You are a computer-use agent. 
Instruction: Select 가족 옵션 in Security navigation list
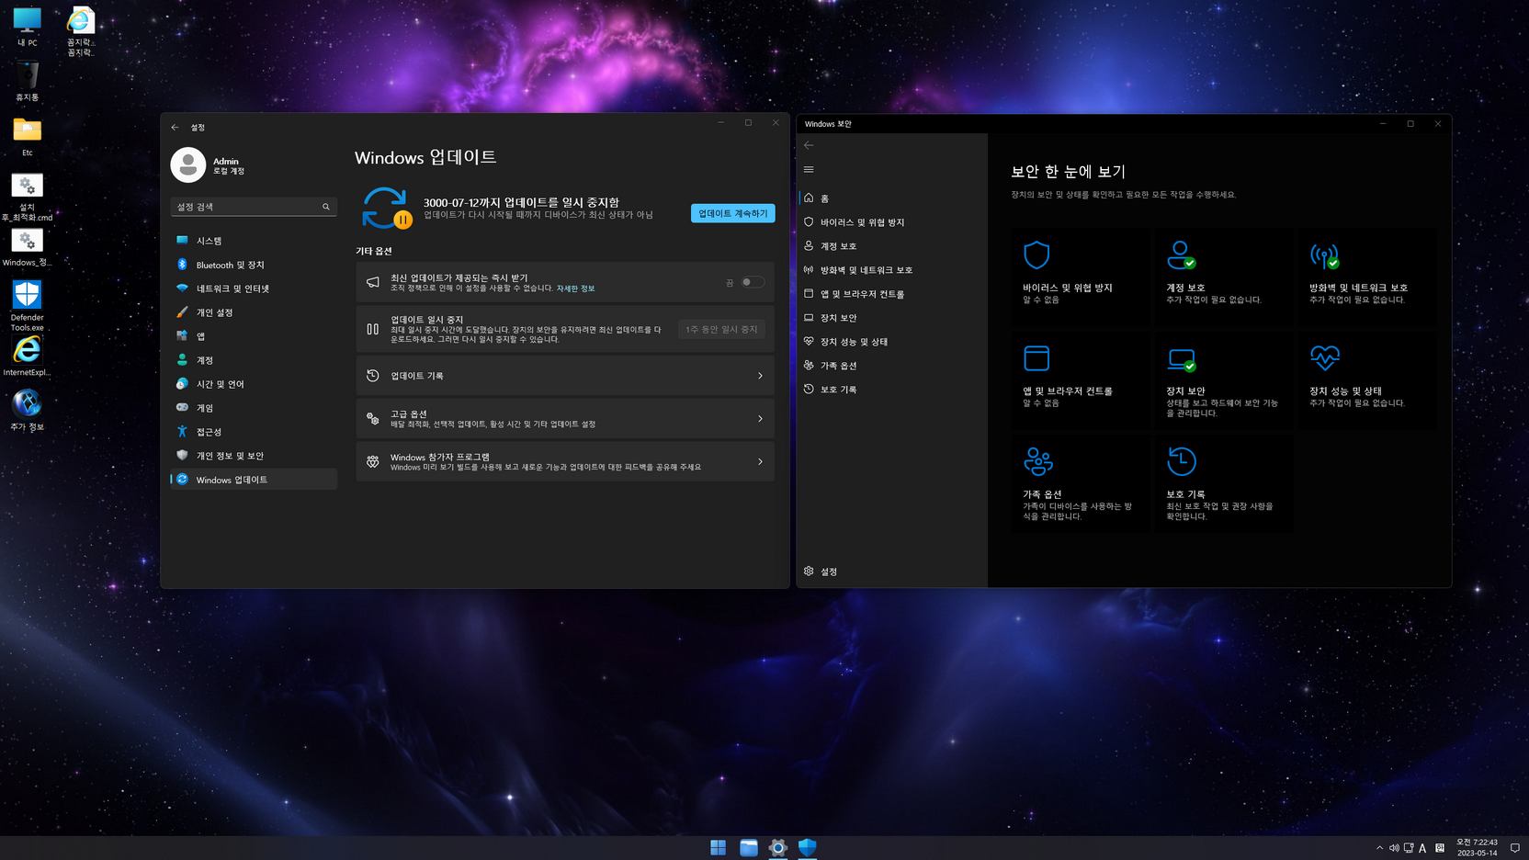891,366
